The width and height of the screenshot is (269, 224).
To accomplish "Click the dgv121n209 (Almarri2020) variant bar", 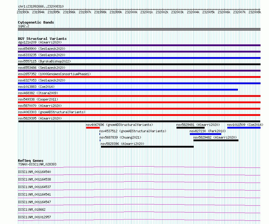I will pos(139,45).
